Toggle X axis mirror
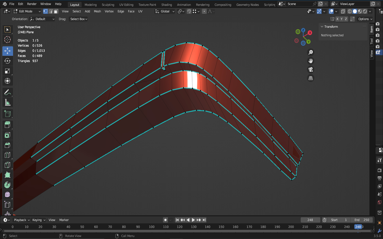 (337, 19)
